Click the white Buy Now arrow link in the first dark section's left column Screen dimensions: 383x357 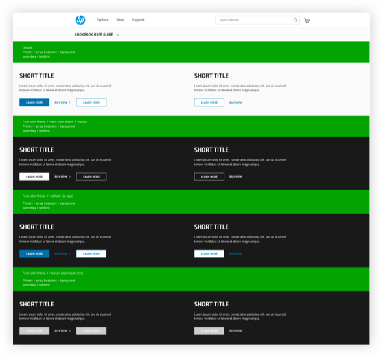[63, 176]
